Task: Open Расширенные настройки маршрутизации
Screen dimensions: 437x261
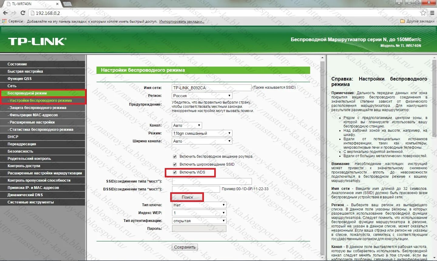Action: 42,173
